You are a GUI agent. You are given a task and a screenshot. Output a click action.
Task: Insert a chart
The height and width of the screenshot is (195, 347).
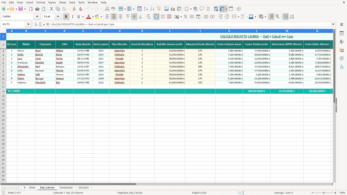click(x=173, y=9)
